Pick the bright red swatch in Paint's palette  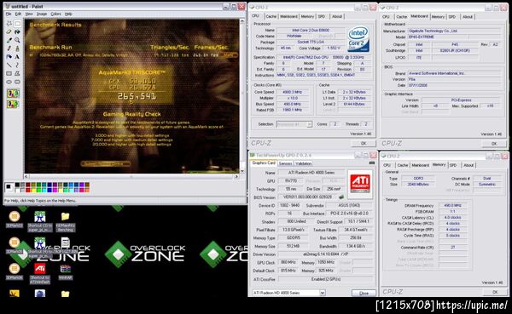coord(28,190)
